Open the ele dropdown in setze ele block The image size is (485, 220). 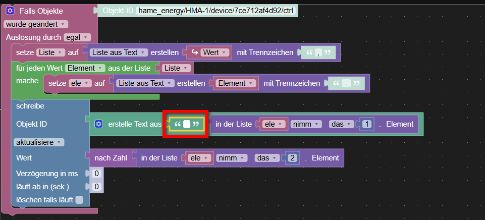80,83
